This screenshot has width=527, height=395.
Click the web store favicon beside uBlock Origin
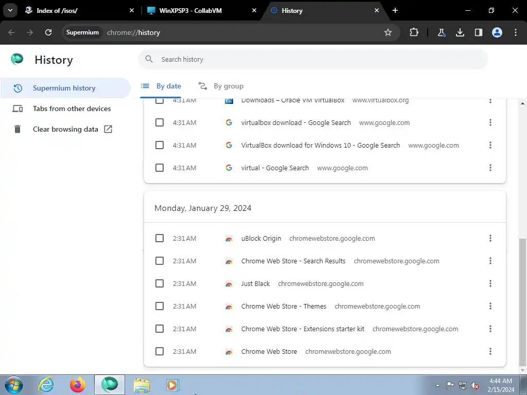click(229, 239)
